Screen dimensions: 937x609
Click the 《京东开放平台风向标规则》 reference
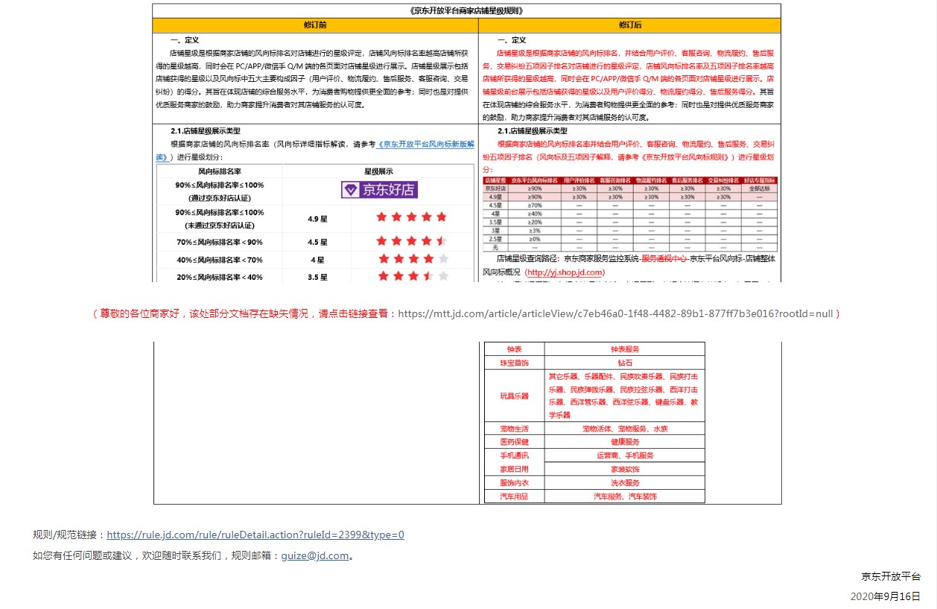pos(686,157)
